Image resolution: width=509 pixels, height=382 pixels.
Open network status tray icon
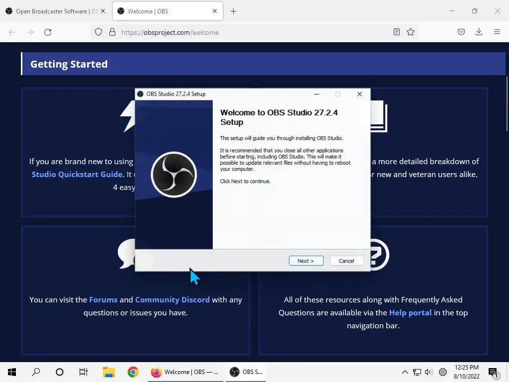point(417,372)
